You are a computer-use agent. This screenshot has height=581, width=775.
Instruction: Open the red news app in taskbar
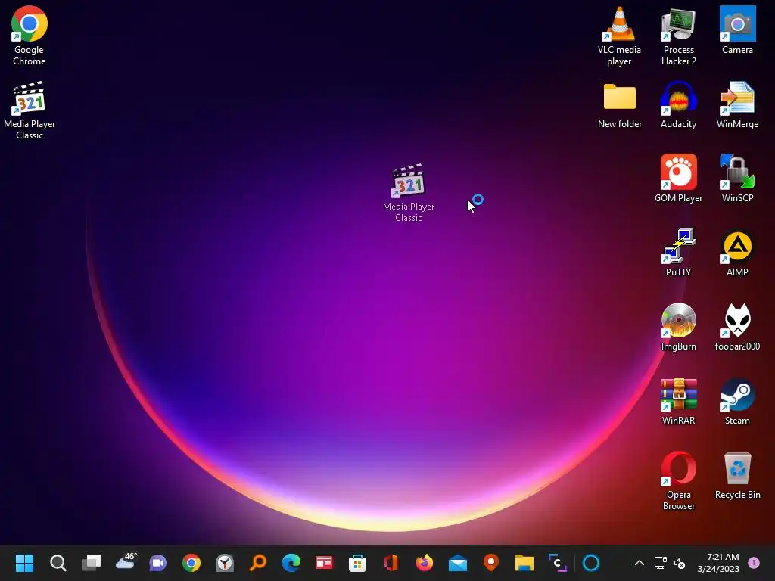pyautogui.click(x=324, y=563)
